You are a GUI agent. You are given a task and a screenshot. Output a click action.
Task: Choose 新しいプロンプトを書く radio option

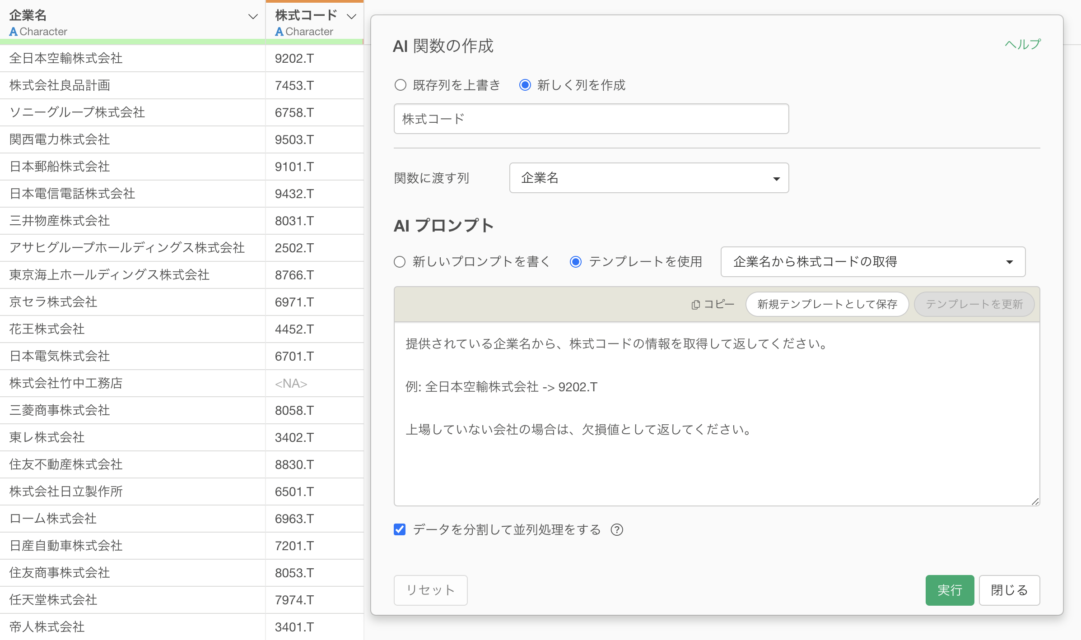[400, 262]
